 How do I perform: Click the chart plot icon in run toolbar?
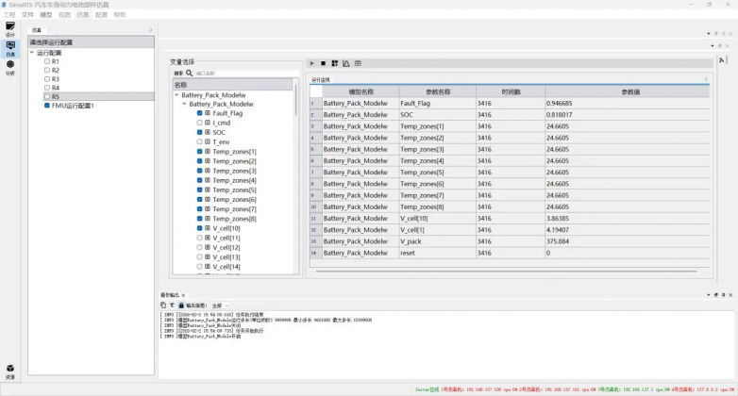pos(346,63)
